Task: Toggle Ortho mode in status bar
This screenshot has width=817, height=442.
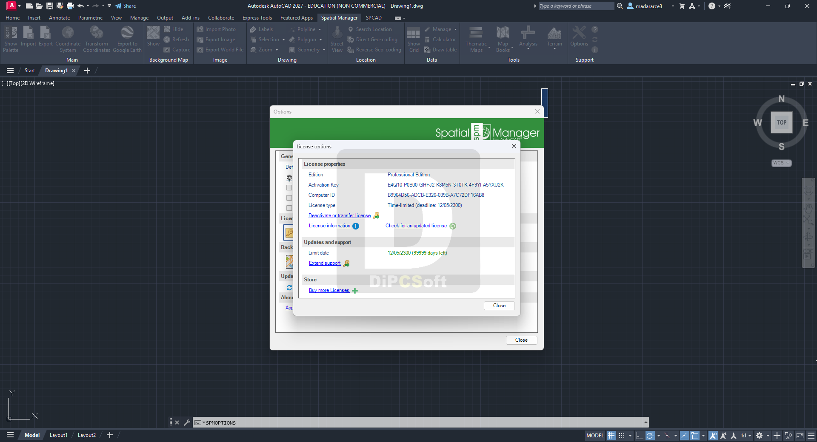Action: click(x=640, y=435)
